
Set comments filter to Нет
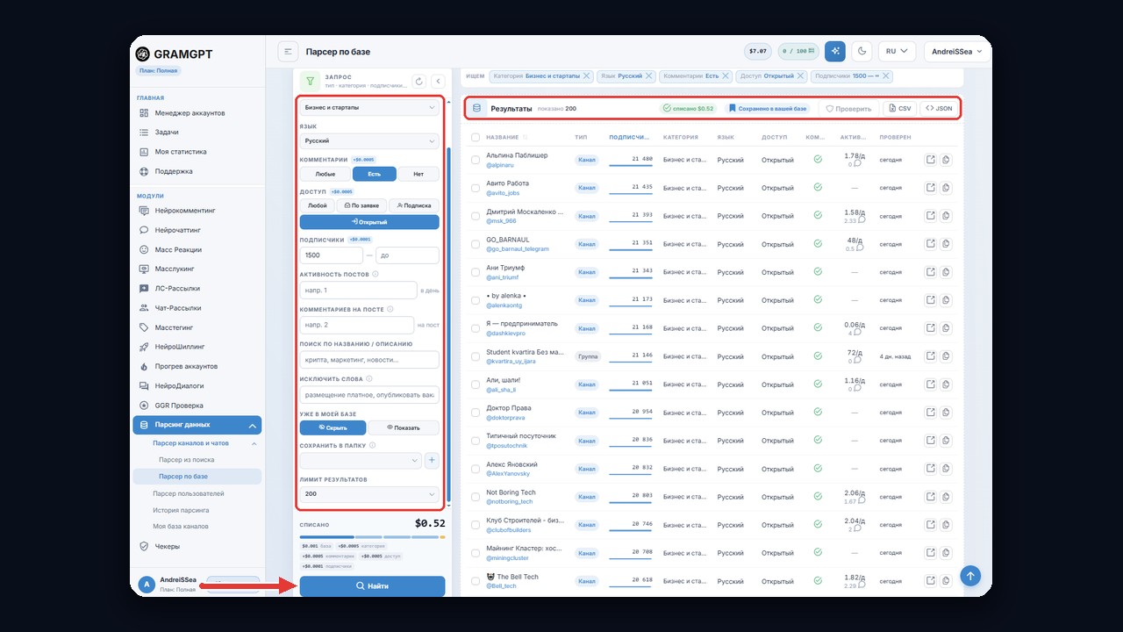click(x=418, y=174)
